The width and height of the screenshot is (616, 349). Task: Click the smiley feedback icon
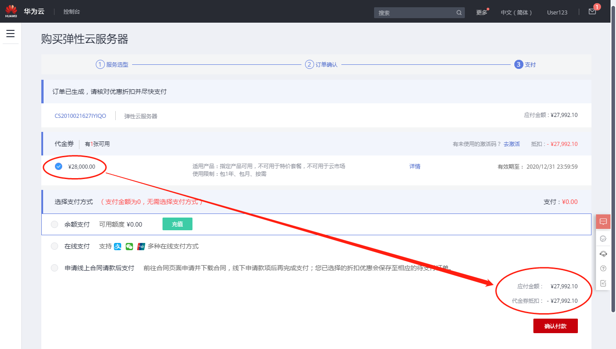603,238
